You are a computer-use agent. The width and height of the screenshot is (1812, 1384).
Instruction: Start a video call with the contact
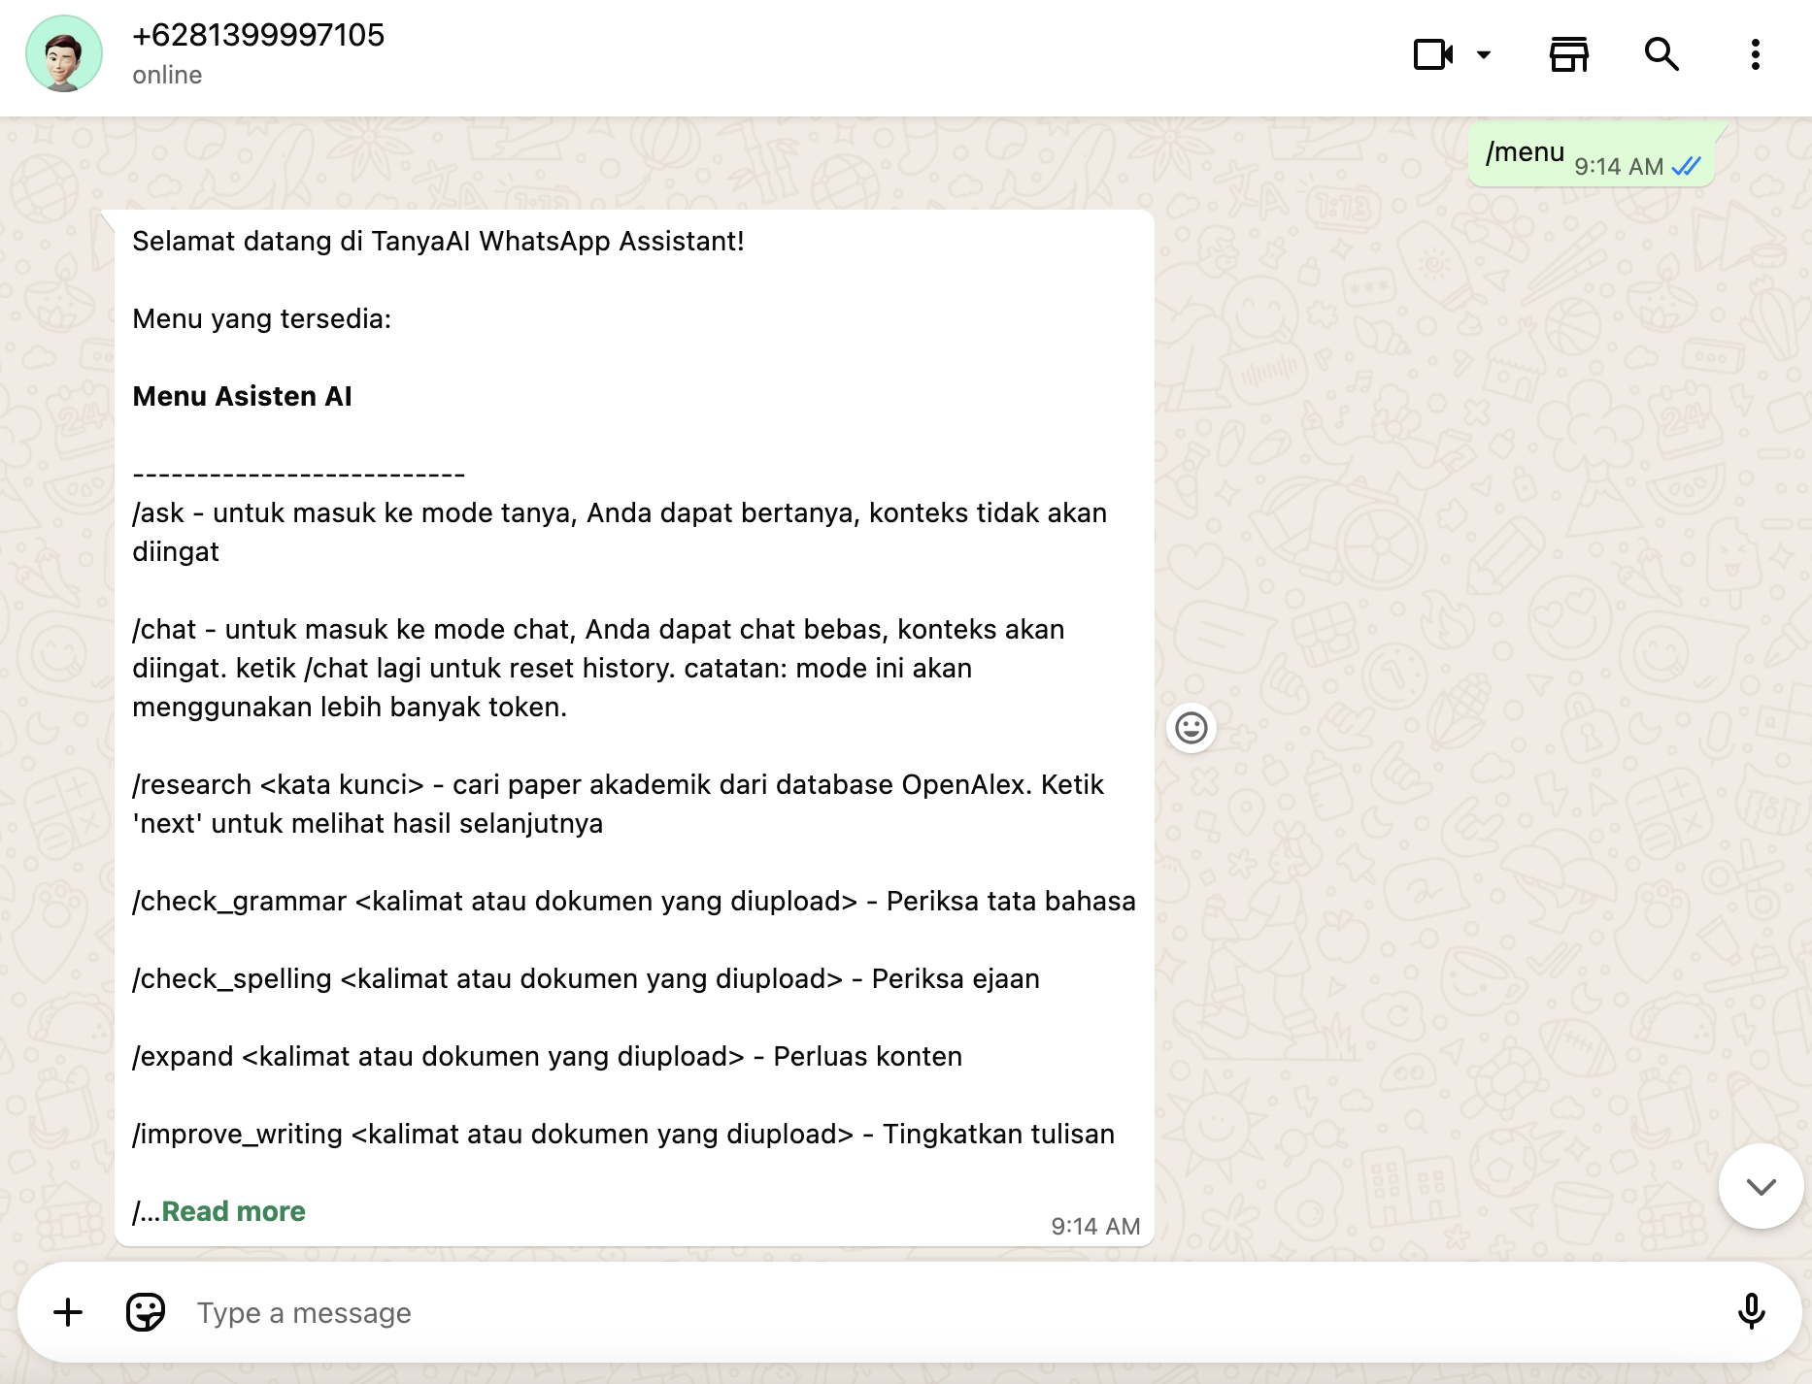(1433, 54)
